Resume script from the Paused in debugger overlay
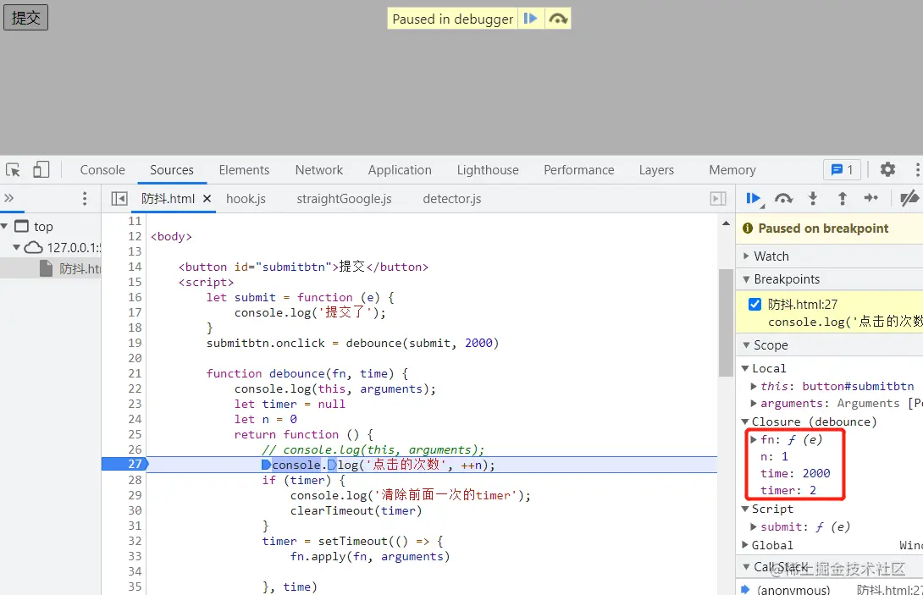The height and width of the screenshot is (595, 923). (x=530, y=19)
